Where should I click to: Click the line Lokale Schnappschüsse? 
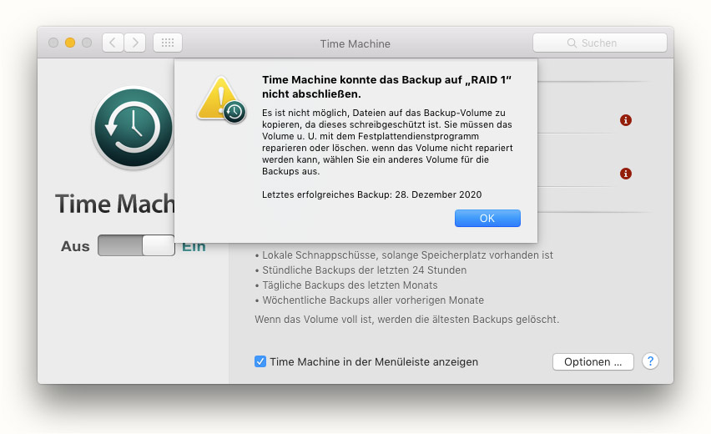(x=404, y=255)
